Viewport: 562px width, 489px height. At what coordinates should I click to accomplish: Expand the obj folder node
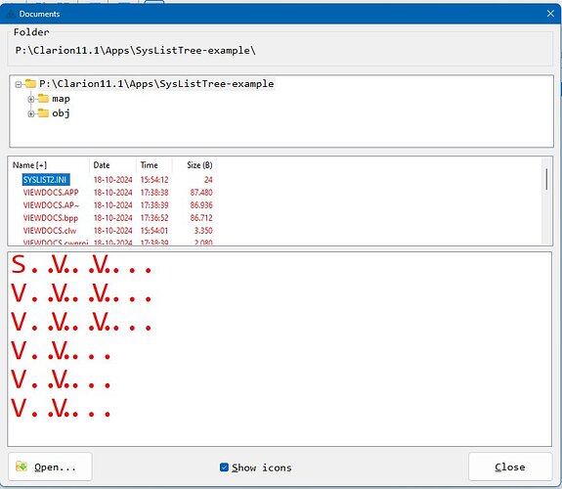(31, 113)
